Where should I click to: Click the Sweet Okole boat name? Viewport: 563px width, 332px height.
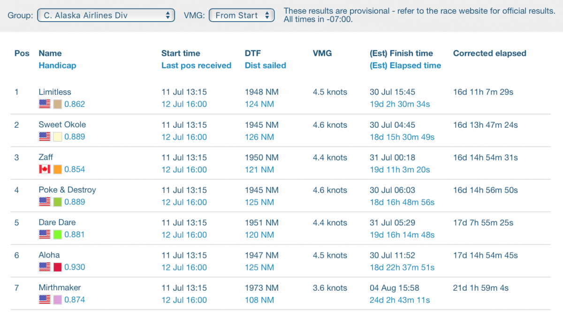[62, 124]
